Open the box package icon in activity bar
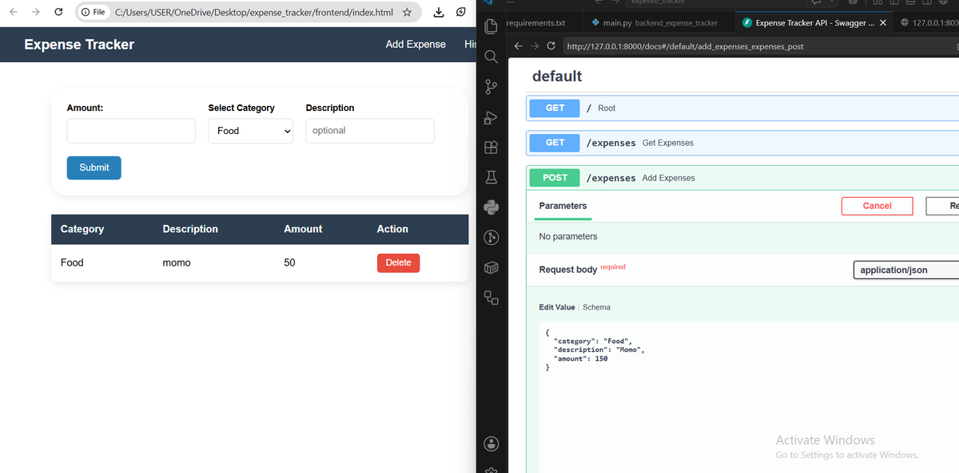Image resolution: width=959 pixels, height=473 pixels. (491, 267)
